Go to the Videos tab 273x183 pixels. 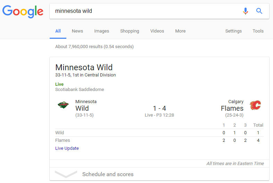157,31
